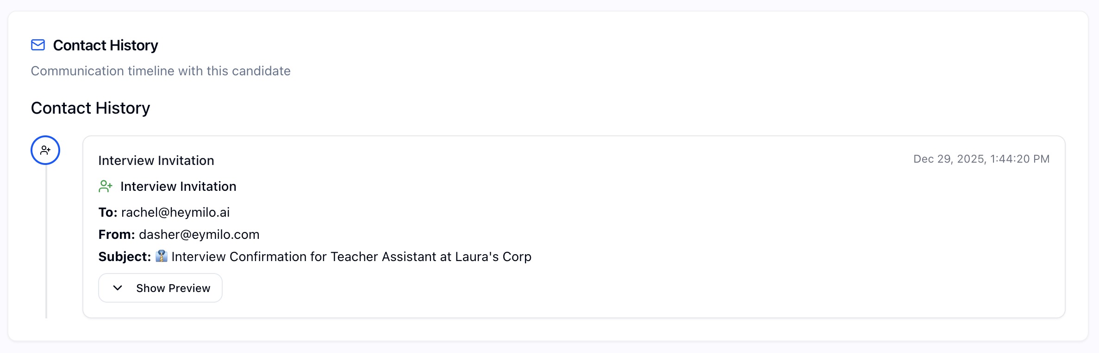Select the recipient email rachel@heymilo.ai
The image size is (1099, 353).
pos(175,212)
